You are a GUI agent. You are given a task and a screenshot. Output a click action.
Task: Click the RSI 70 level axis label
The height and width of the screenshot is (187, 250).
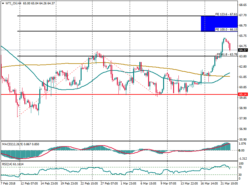(241, 167)
